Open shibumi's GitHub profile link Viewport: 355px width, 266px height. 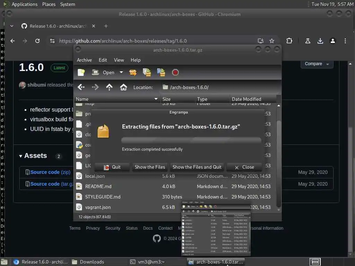pyautogui.click(x=36, y=85)
